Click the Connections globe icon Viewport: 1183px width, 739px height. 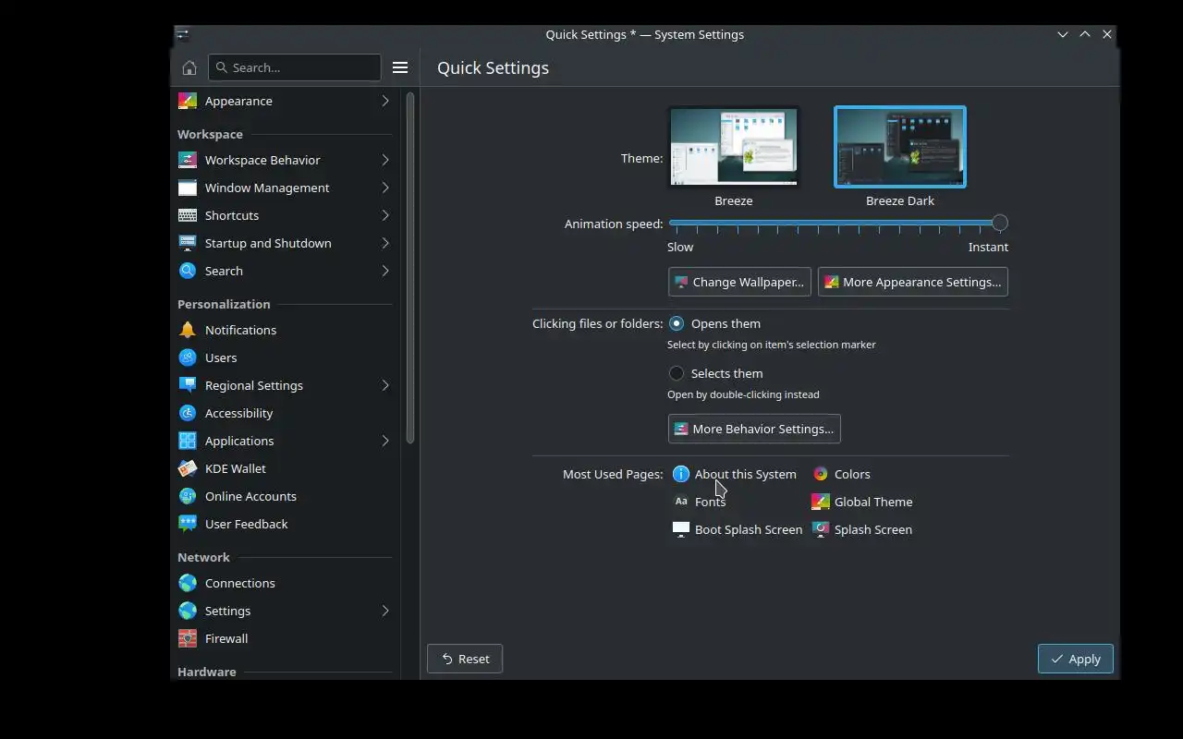pos(188,583)
